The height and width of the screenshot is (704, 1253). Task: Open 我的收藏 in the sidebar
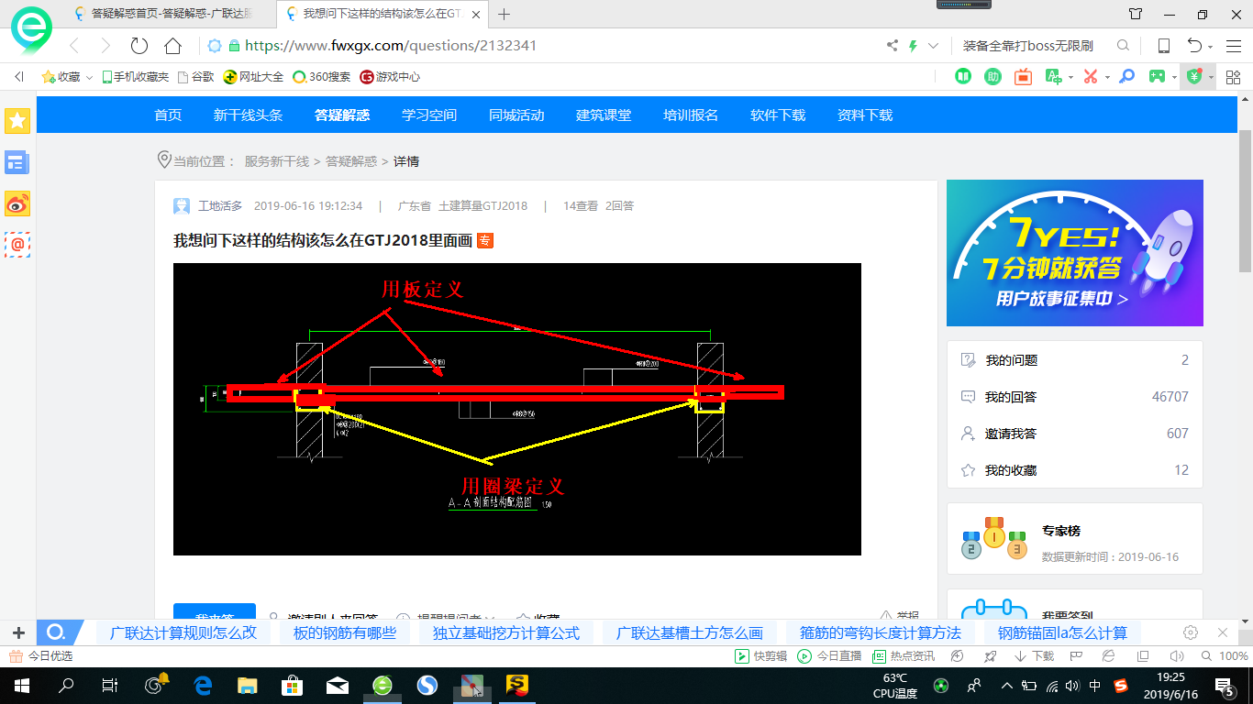[x=1074, y=470]
